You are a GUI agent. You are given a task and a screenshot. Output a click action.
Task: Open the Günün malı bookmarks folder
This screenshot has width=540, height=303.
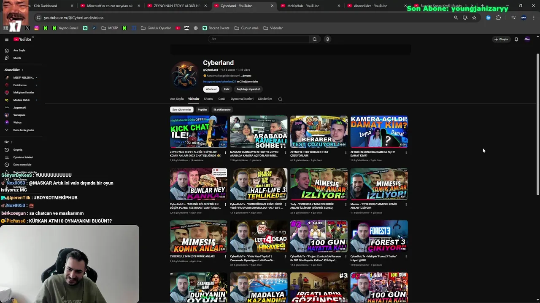pyautogui.click(x=246, y=28)
